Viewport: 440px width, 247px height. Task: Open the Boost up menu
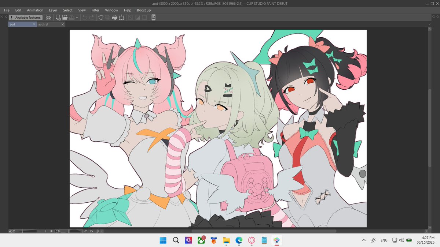[144, 10]
